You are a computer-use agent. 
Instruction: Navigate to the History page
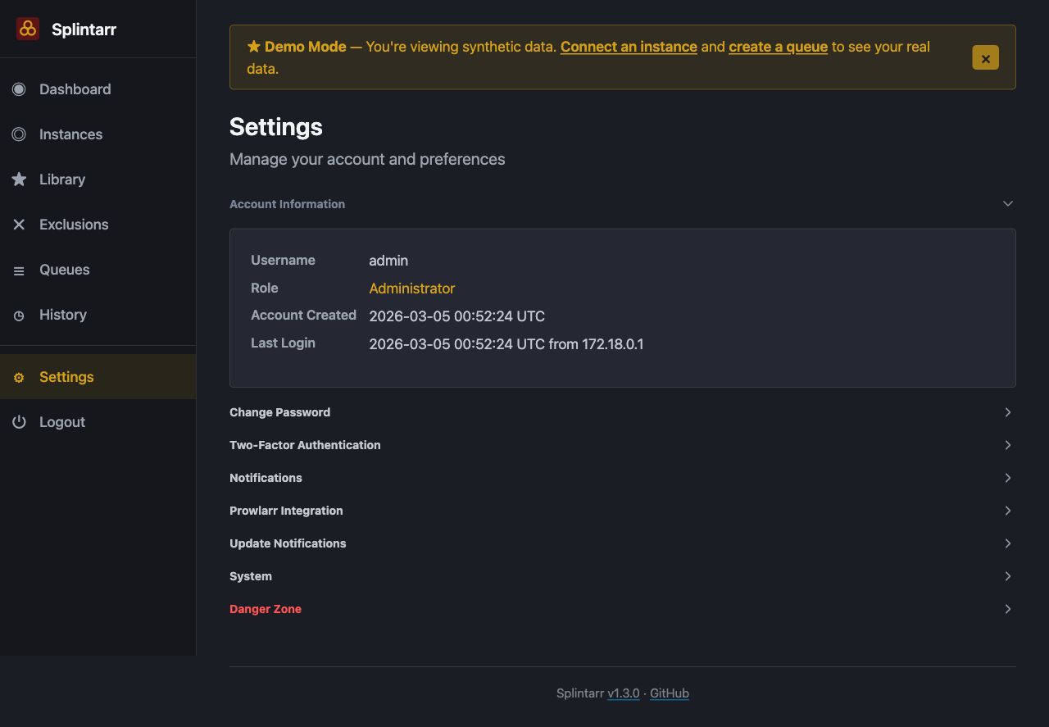point(63,315)
